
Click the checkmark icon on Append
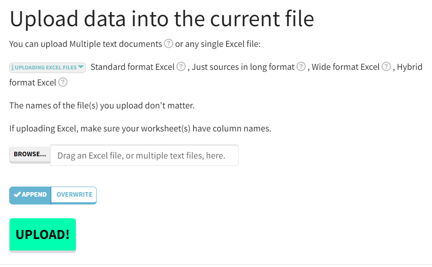tap(17, 194)
